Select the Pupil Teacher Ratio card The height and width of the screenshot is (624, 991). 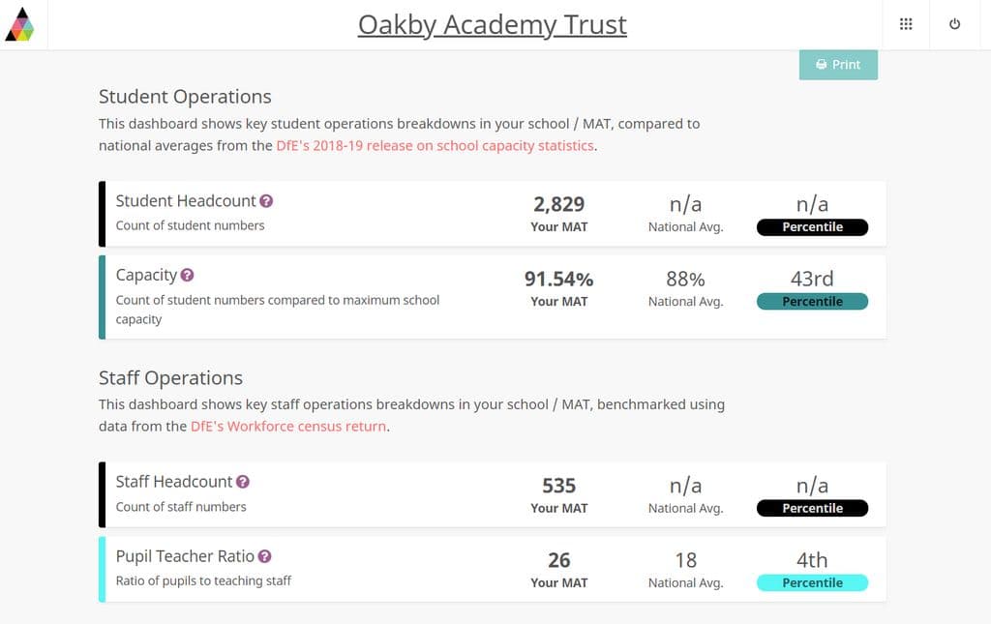tap(492, 568)
